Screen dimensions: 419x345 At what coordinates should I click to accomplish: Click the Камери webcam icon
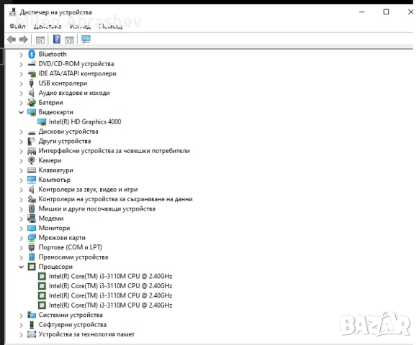[32, 160]
